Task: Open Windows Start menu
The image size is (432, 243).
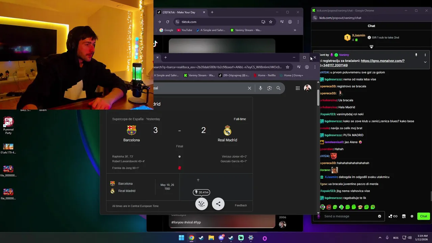Action: [181, 238]
